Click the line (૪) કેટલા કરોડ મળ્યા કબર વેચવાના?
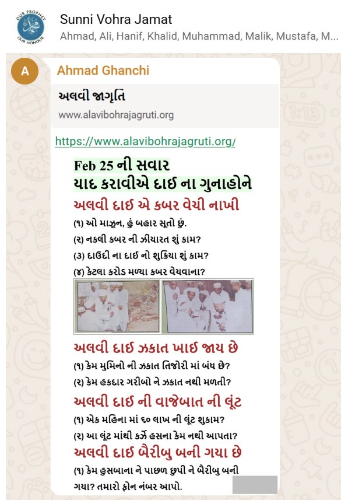The image size is (341, 500). point(139,272)
